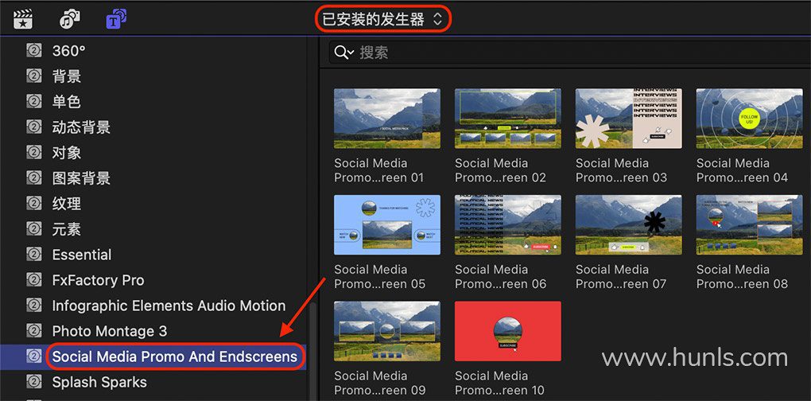Open the Photos and Audio sidebar icon
The height and width of the screenshot is (401, 811).
69,19
